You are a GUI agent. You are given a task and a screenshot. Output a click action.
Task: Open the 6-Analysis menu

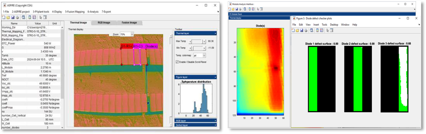coord(93,12)
